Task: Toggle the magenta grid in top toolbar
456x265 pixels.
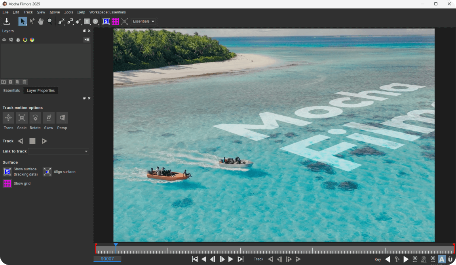Action: [x=115, y=21]
